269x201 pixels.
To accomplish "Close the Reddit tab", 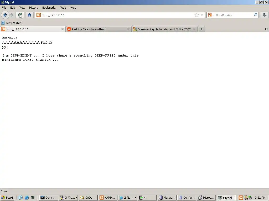I will click(128, 29).
